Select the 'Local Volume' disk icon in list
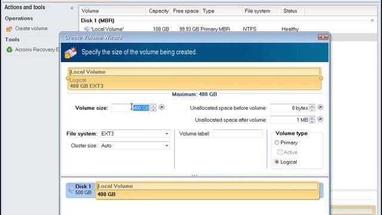This screenshot has height=215, width=382. tap(87, 29)
